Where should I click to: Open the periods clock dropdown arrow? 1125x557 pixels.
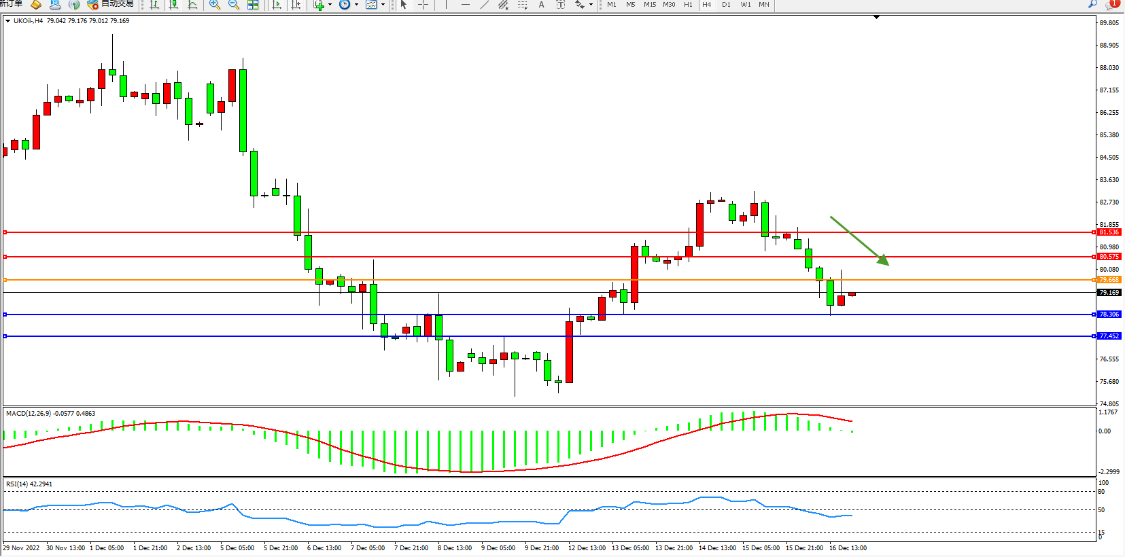pyautogui.click(x=356, y=5)
